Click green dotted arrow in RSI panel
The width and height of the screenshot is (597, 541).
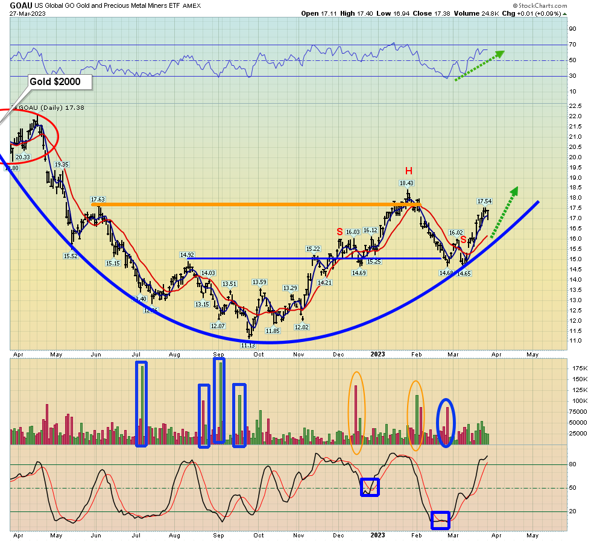[x=482, y=63]
